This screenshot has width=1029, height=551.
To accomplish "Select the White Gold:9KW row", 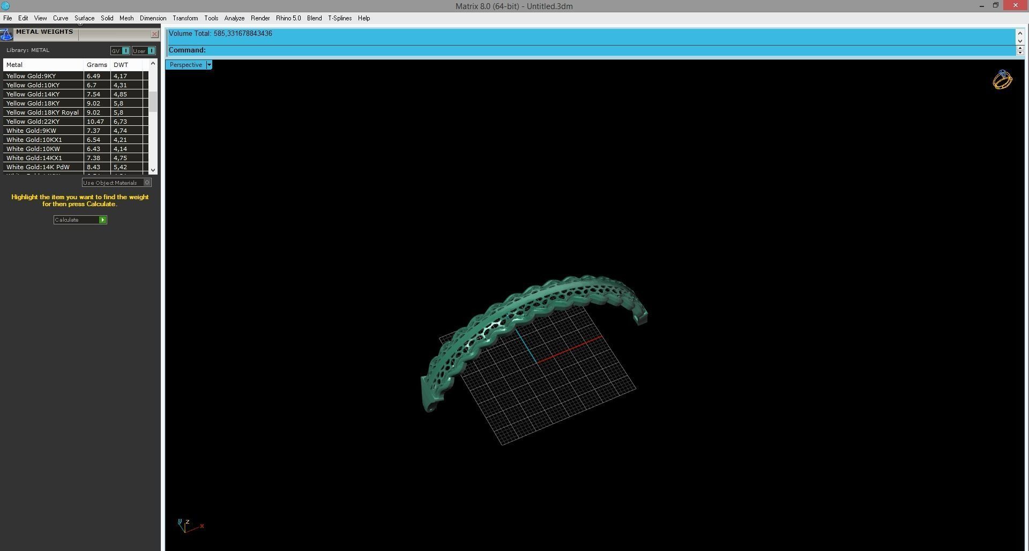I will 76,131.
